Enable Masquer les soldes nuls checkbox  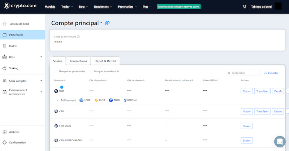click(x=91, y=72)
